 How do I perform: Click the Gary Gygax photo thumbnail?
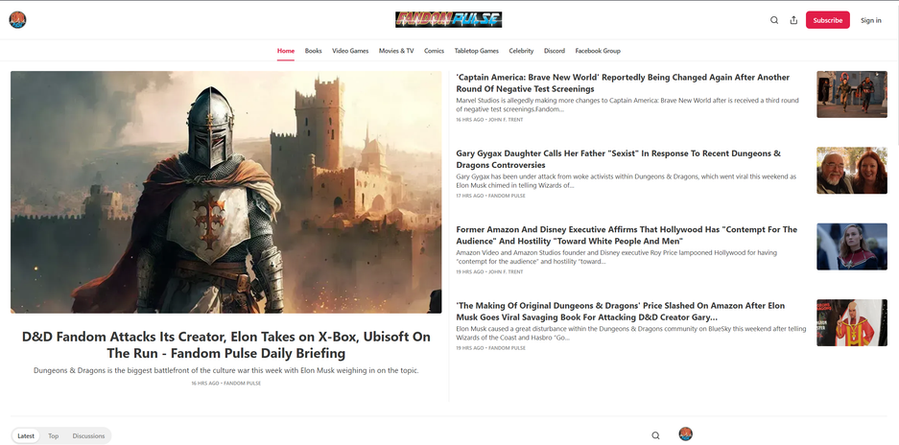(851, 171)
